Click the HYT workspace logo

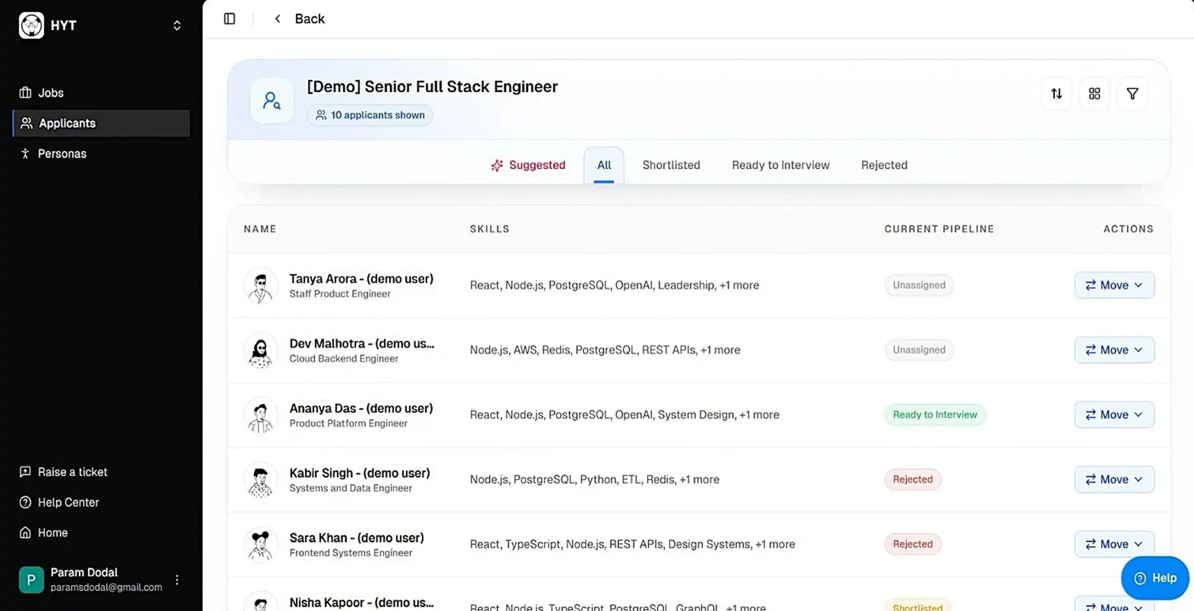(32, 25)
